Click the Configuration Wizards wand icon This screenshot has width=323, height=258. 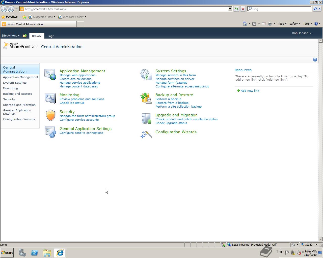tap(146, 135)
